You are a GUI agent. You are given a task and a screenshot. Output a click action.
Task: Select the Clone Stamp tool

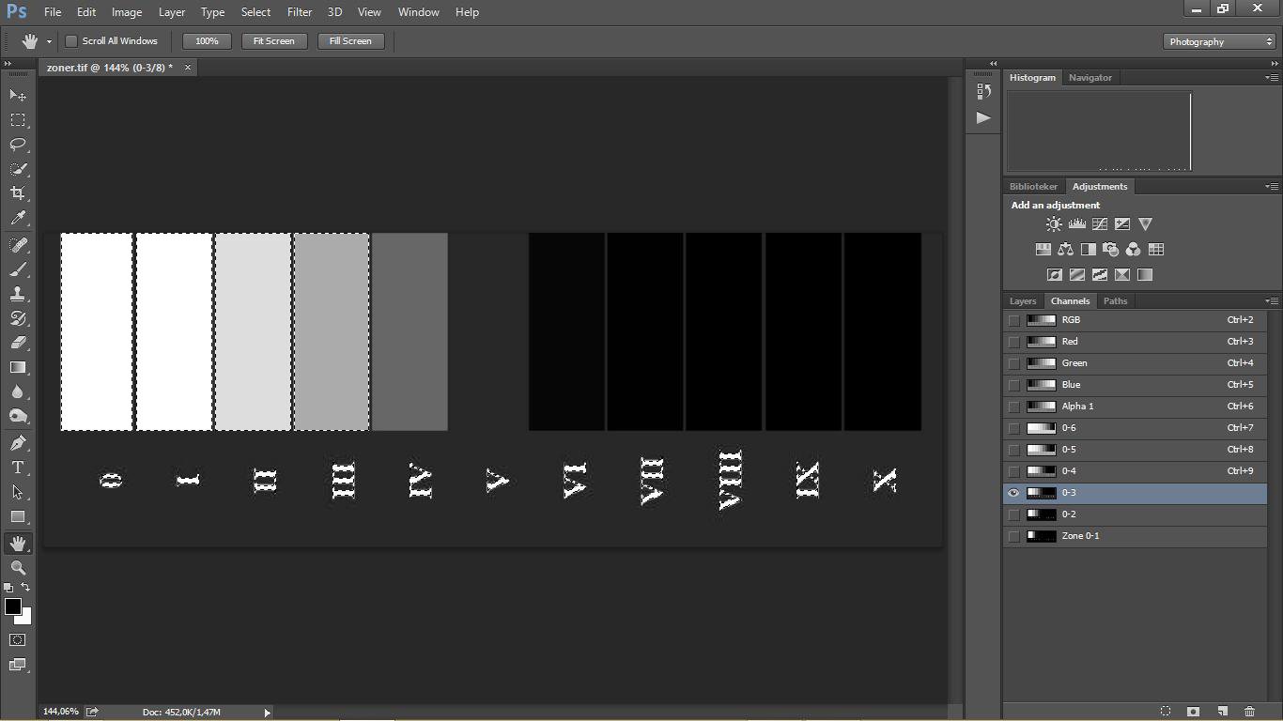(x=18, y=294)
